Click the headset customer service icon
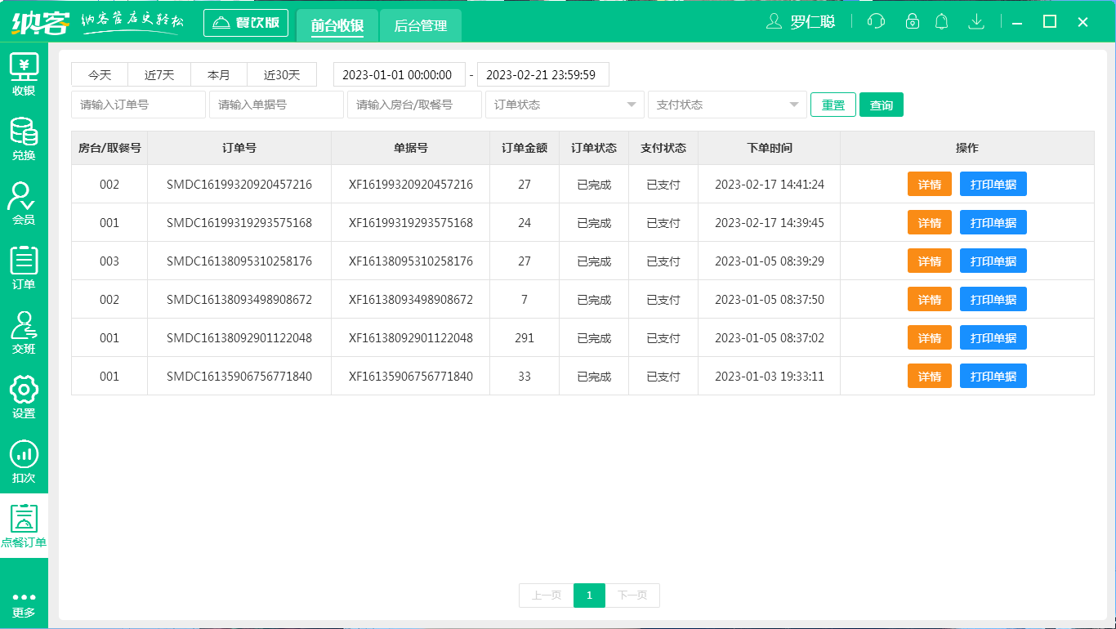 tap(875, 22)
